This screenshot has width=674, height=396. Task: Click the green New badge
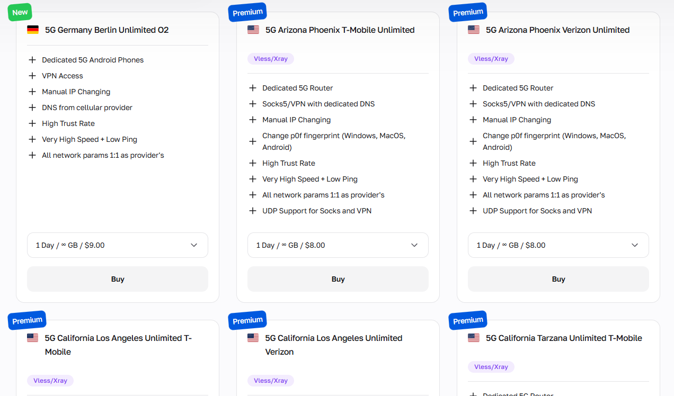[20, 12]
